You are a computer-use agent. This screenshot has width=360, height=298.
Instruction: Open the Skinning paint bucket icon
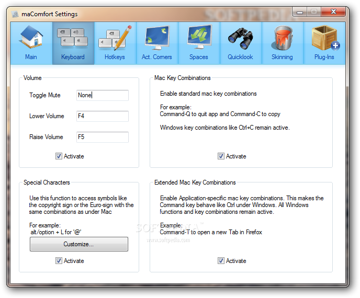pyautogui.click(x=282, y=38)
